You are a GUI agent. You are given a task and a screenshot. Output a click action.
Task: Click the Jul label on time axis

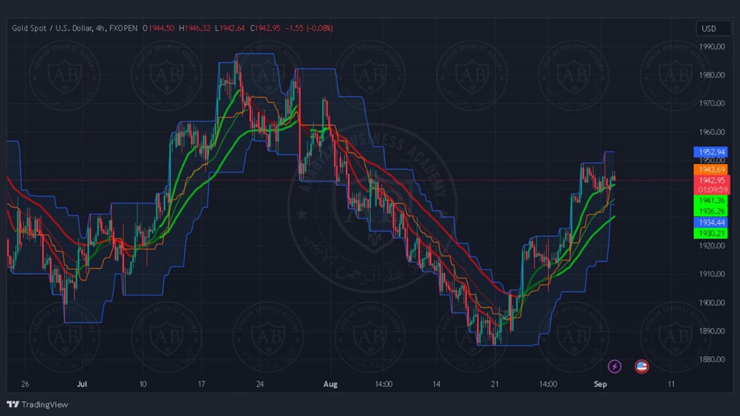(82, 384)
